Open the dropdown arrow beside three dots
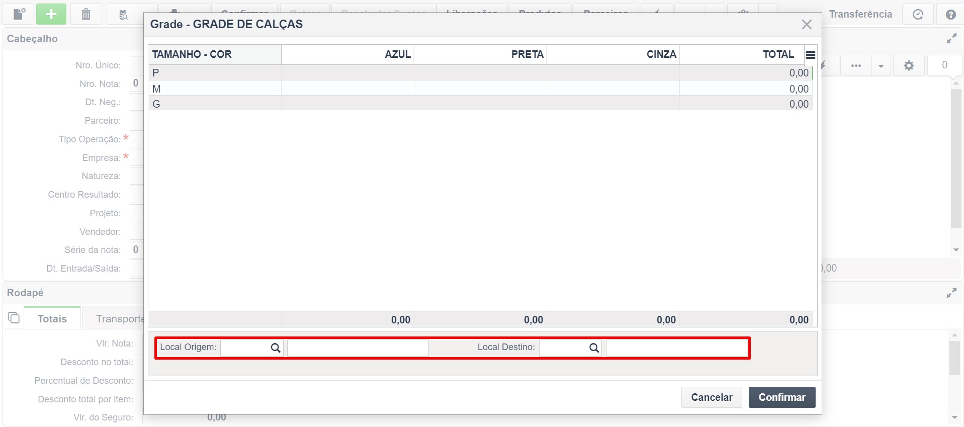The width and height of the screenshot is (964, 427). pyautogui.click(x=881, y=65)
